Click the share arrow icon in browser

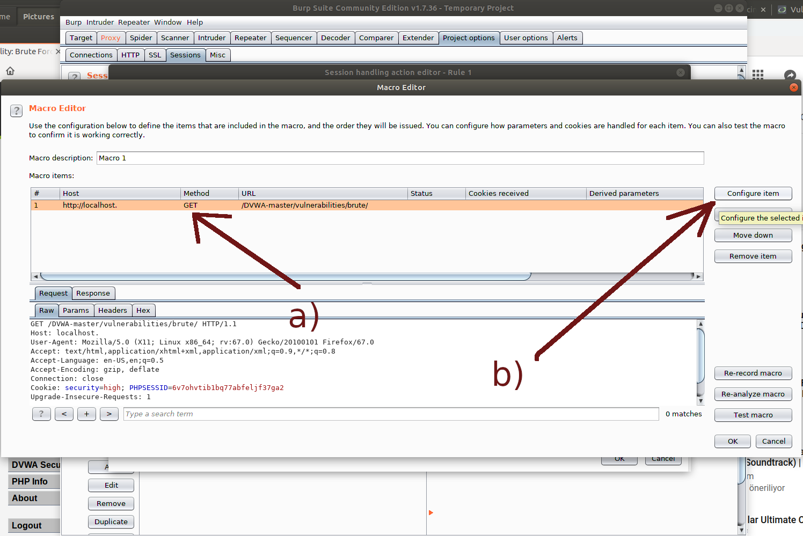pos(790,75)
